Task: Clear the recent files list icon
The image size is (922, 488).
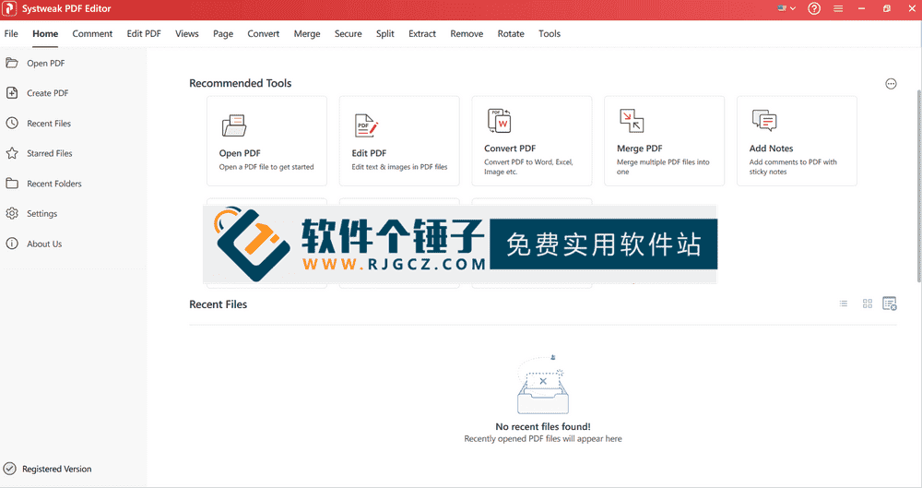Action: click(890, 304)
